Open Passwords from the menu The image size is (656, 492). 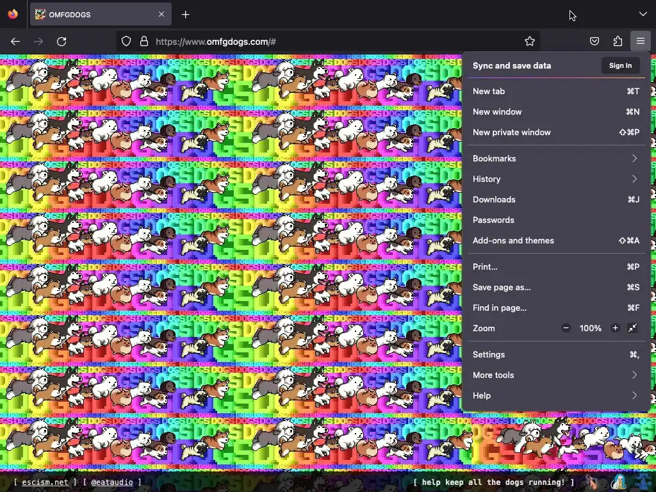point(556,220)
